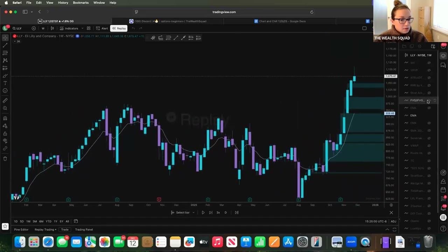Open the indicators favorites dropdown arrow
The height and width of the screenshot is (252, 448).
(82, 28)
